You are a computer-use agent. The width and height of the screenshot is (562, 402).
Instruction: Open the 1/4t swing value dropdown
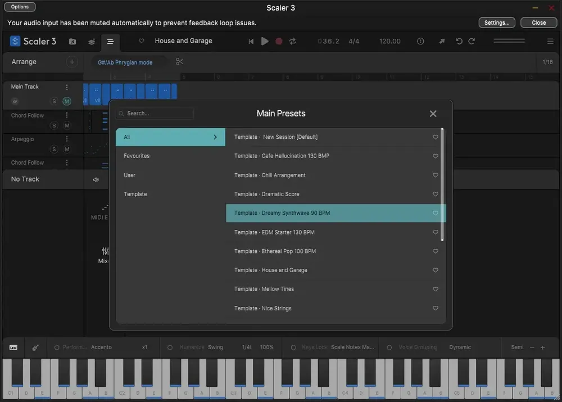[247, 347]
